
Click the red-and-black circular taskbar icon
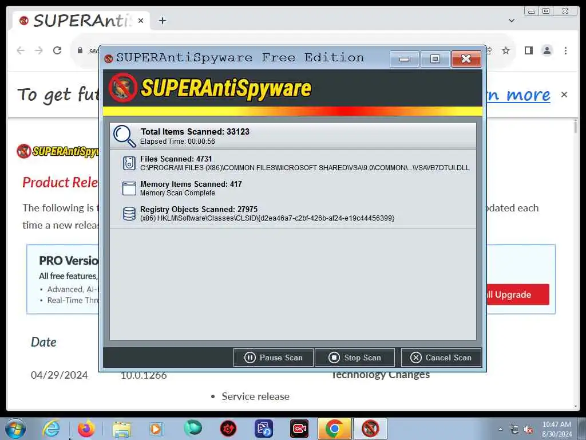click(x=228, y=429)
